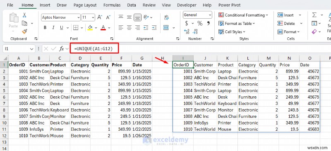Select the Format Painter brush

24,32
